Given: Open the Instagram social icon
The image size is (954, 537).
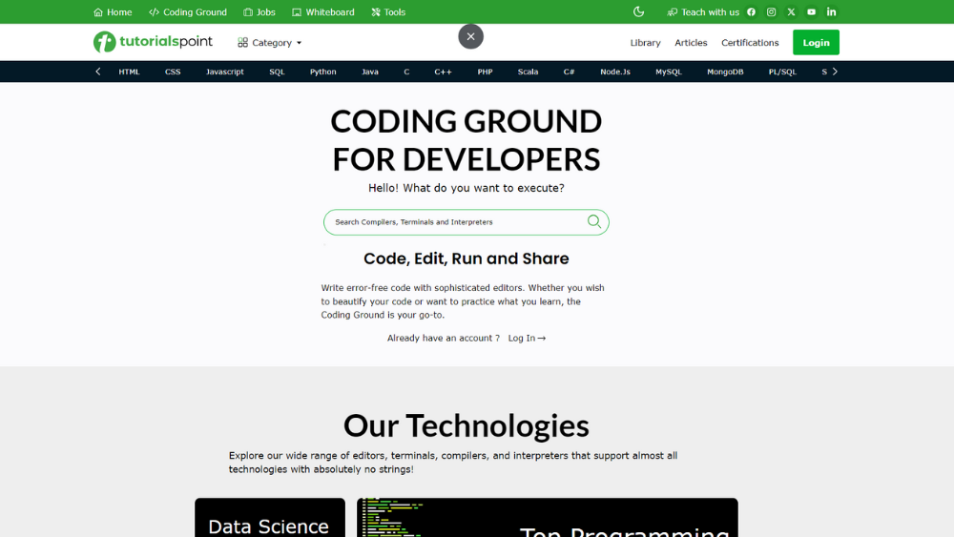Looking at the screenshot, I should pyautogui.click(x=771, y=12).
